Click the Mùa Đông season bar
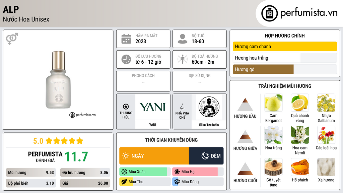The image size is (343, 193). coord(198,182)
